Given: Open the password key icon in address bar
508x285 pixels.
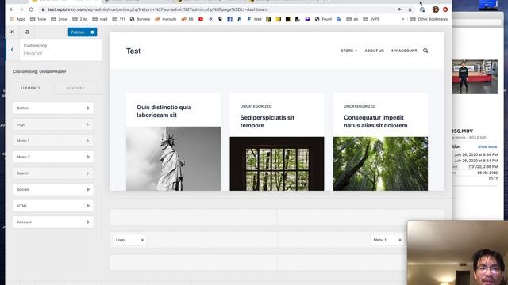Looking at the screenshot, I should coord(400,9).
